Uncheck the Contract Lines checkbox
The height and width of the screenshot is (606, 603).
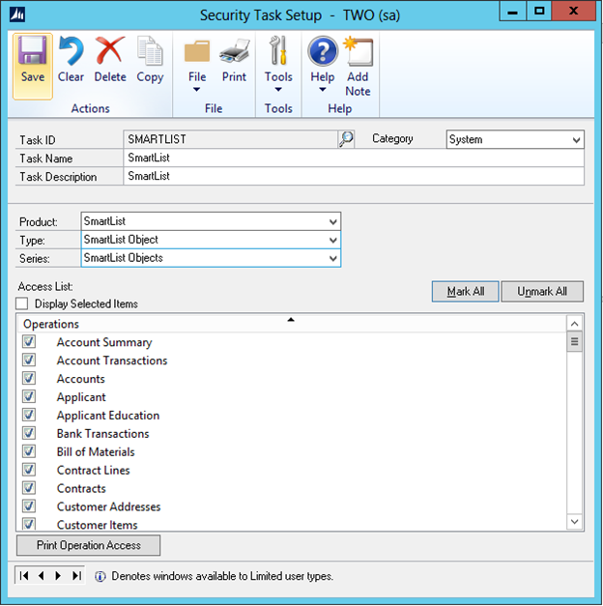(x=29, y=470)
